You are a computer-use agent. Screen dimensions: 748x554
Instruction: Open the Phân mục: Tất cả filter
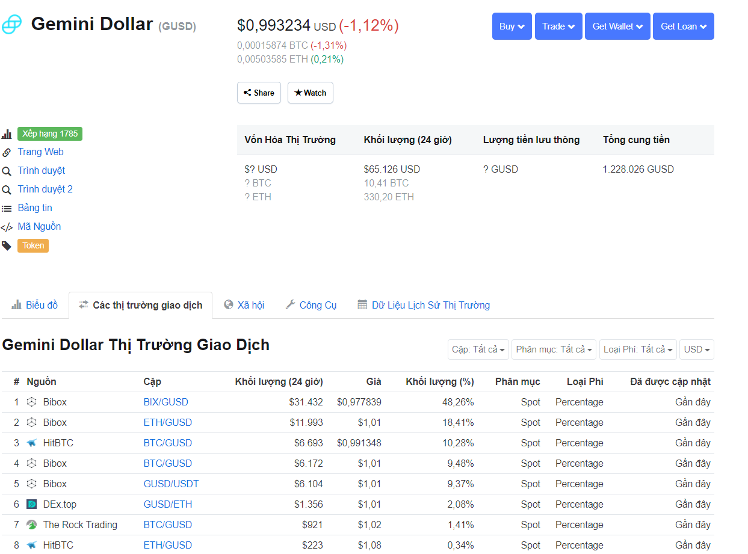pos(554,349)
